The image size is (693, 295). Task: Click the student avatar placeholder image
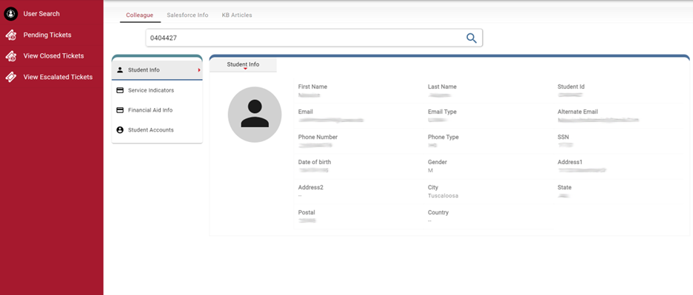pyautogui.click(x=255, y=115)
